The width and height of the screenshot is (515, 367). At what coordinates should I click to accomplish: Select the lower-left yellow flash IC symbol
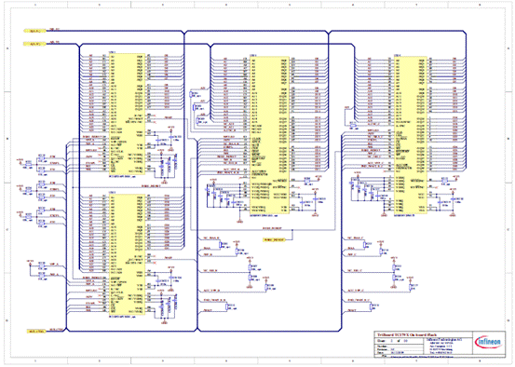(x=127, y=254)
